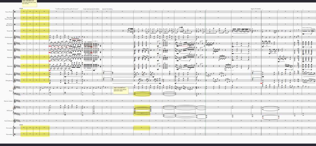Select the Glockenspiel instrument label
The height and width of the screenshot is (146, 316).
[8, 37]
